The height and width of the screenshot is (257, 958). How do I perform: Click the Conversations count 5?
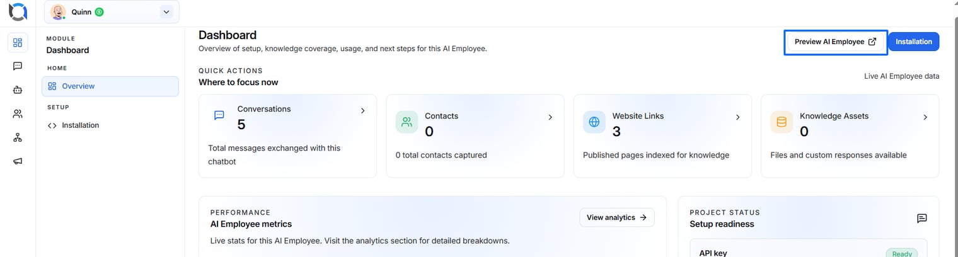tap(241, 125)
